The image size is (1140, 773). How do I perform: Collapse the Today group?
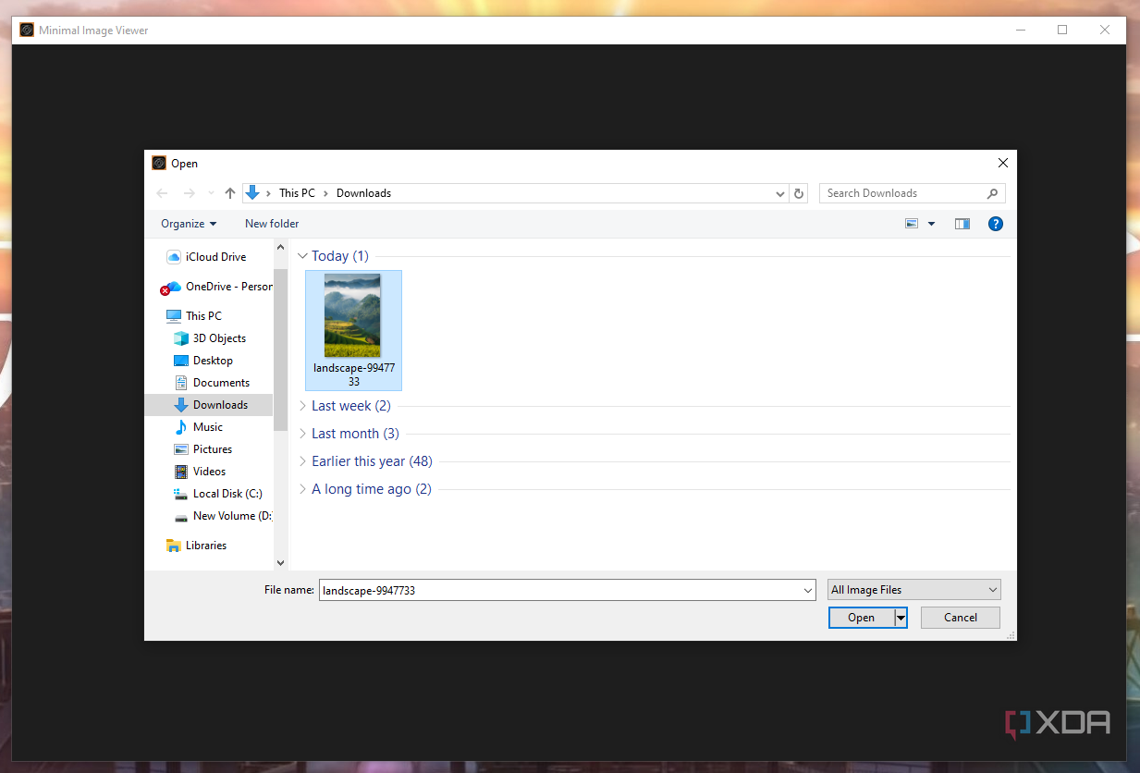coord(302,256)
